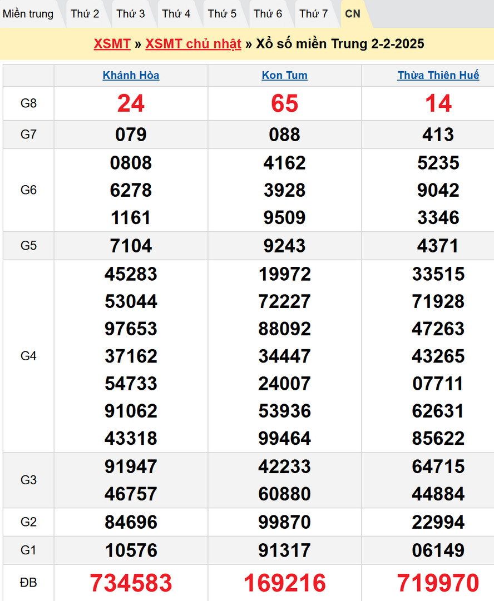This screenshot has height=601, width=494.
Task: Select Kon Tum special prize 169216
Action: tap(284, 583)
